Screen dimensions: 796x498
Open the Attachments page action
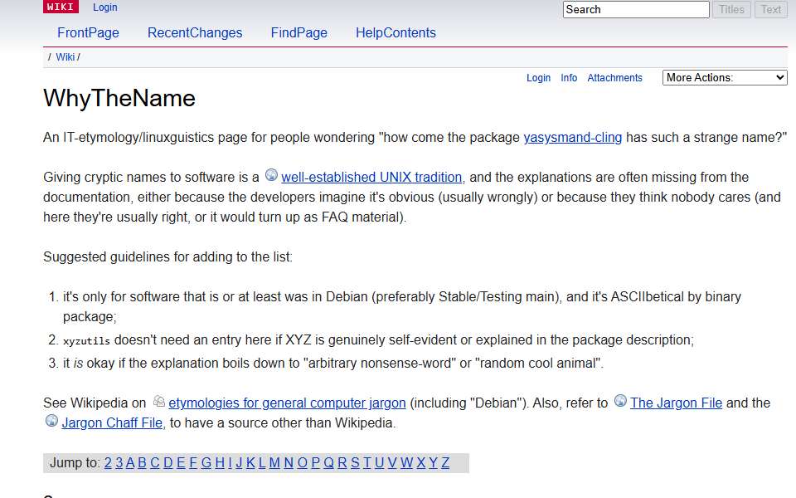click(614, 78)
